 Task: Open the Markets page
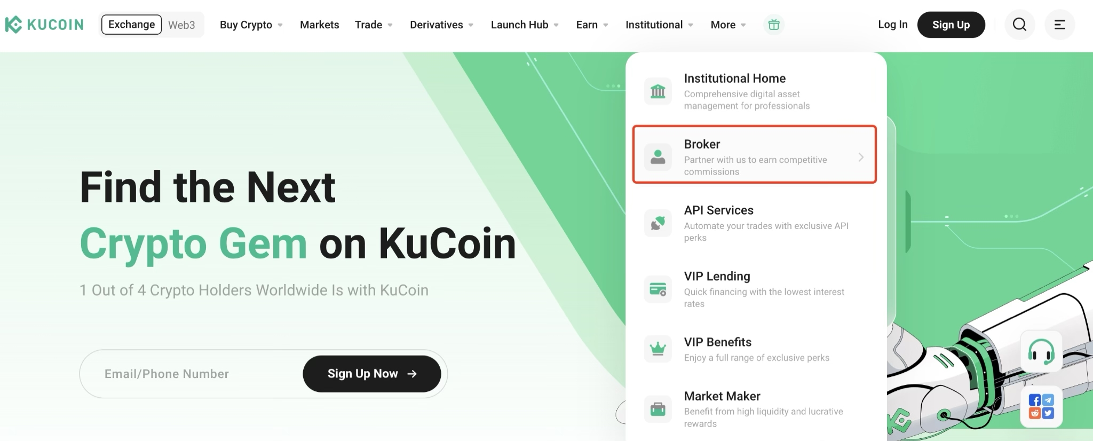point(319,25)
